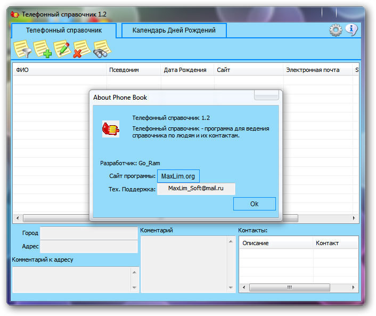Sort the table by ФИО column header
The width and height of the screenshot is (376, 316).
coord(60,70)
